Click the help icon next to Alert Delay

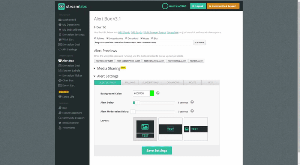point(192,102)
